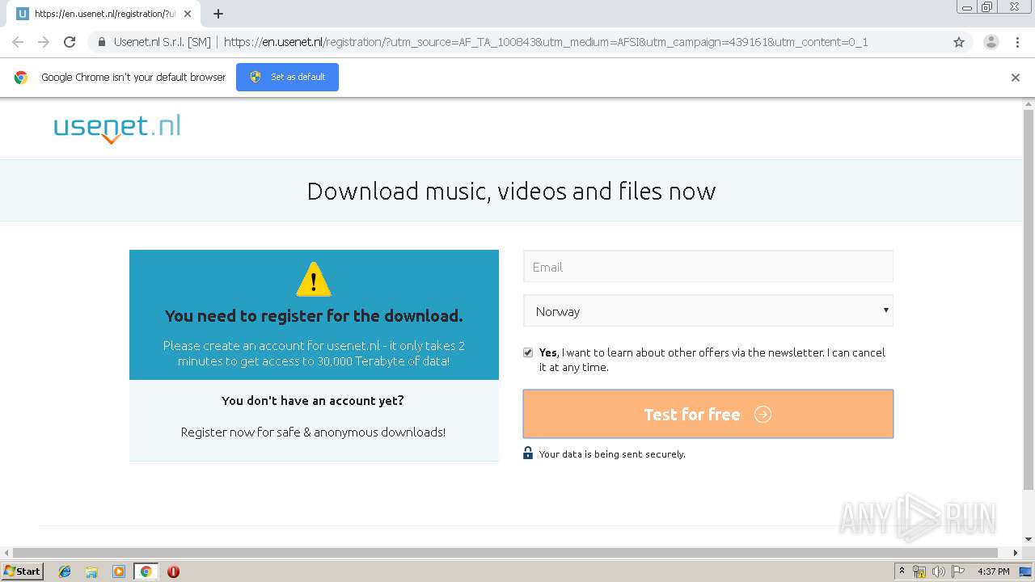The height and width of the screenshot is (582, 1035).
Task: Uncheck the newsletter offers checkbox
Action: tap(528, 352)
